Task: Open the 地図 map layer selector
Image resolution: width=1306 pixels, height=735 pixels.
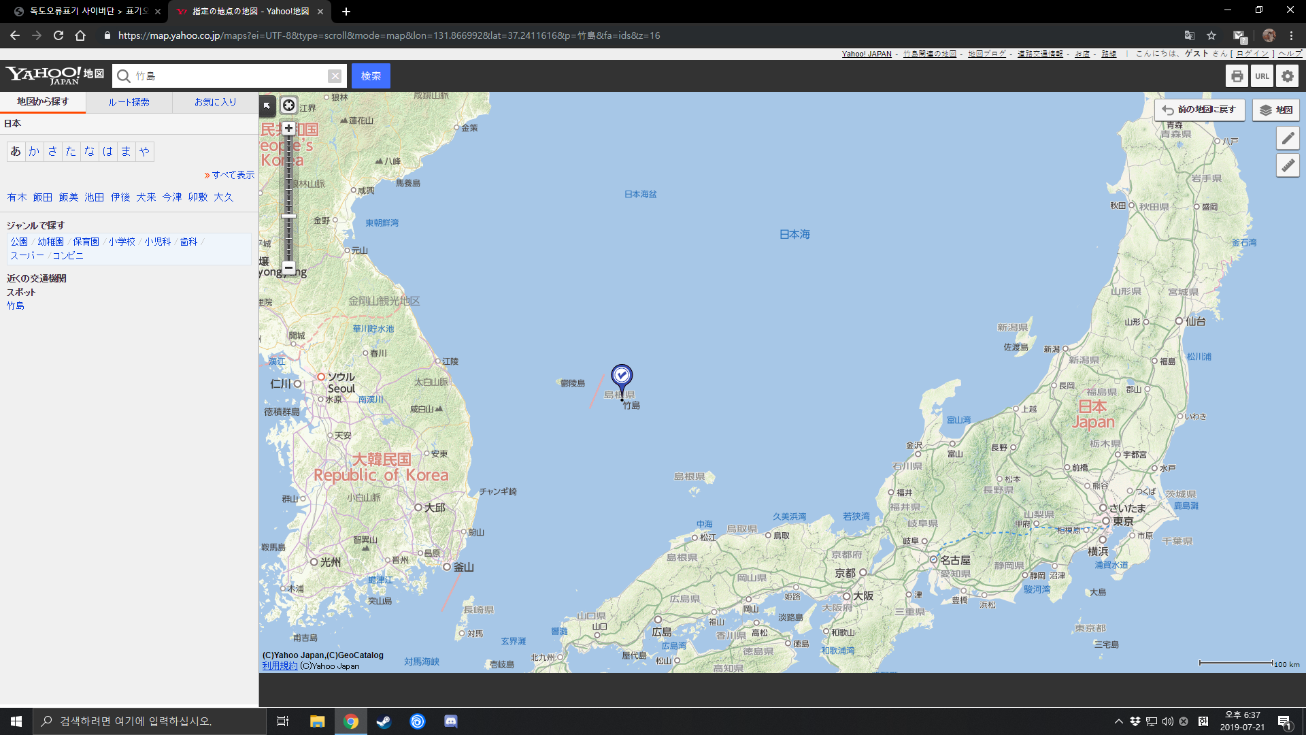Action: point(1276,110)
